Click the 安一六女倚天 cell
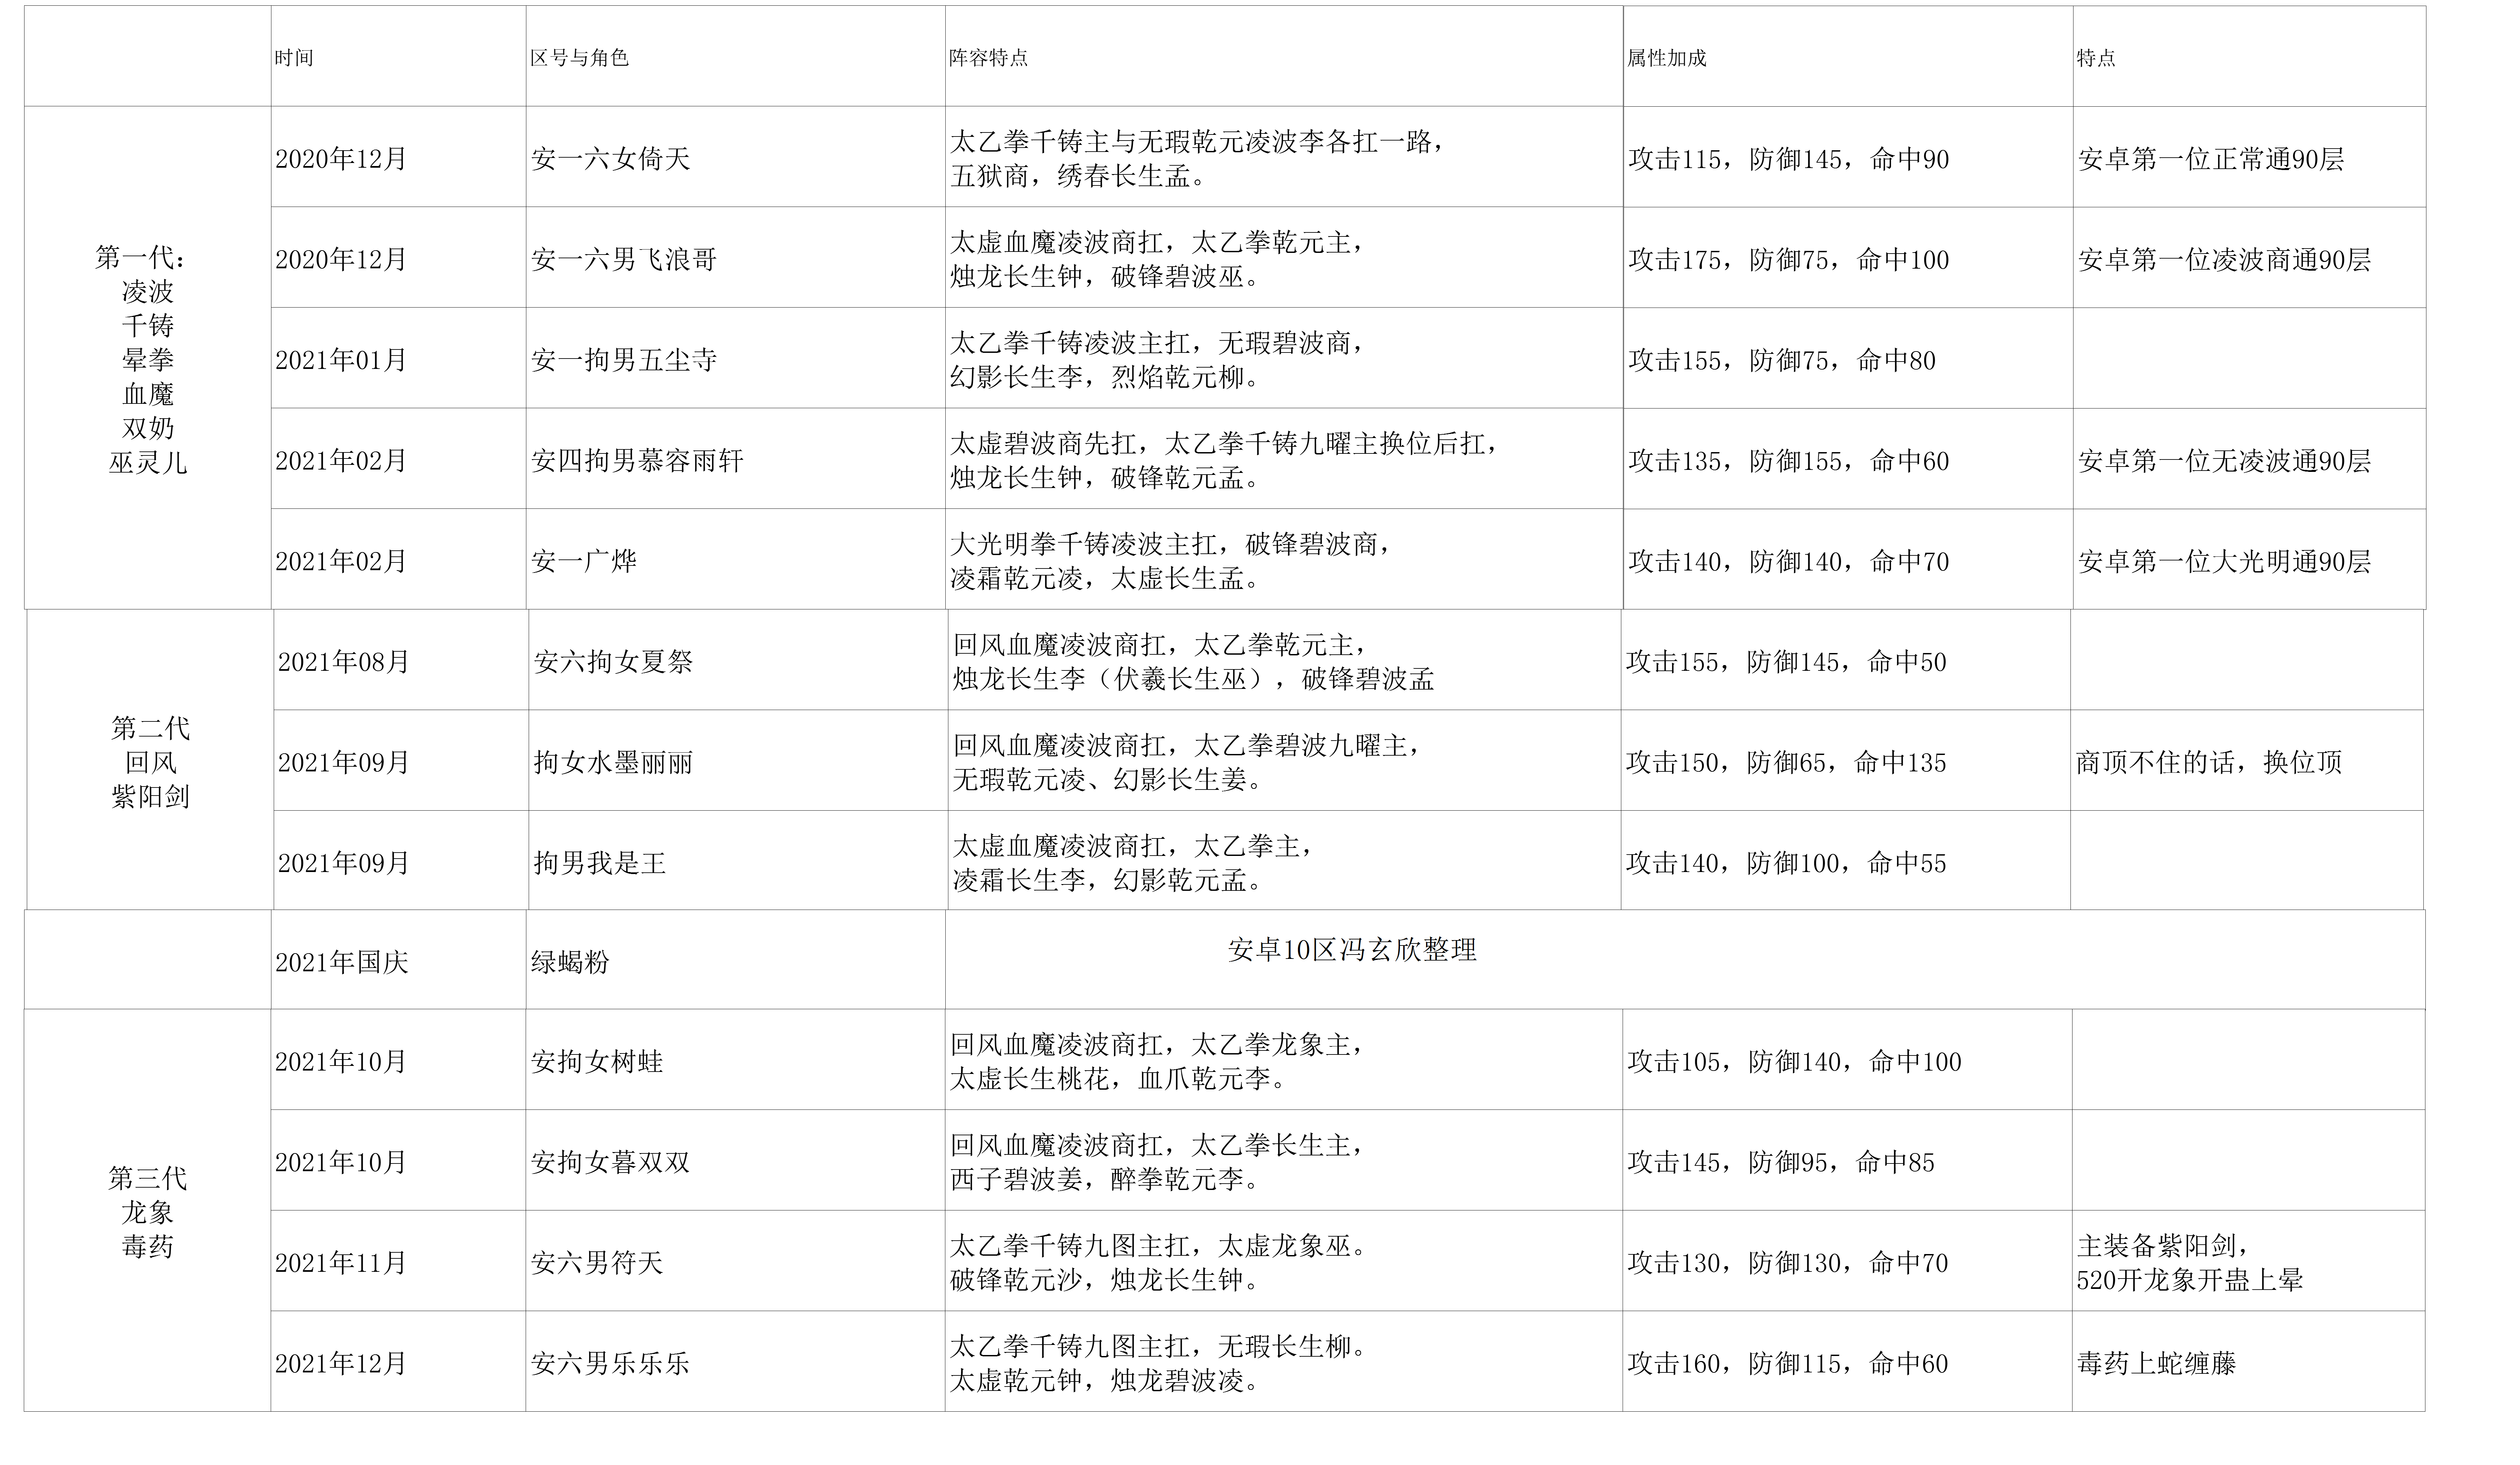 coord(735,157)
